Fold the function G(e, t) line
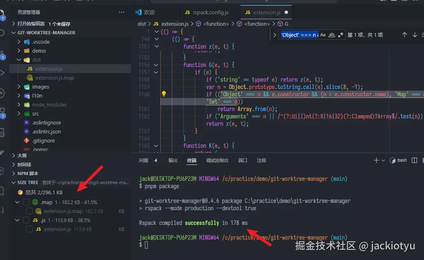 (x=156, y=65)
